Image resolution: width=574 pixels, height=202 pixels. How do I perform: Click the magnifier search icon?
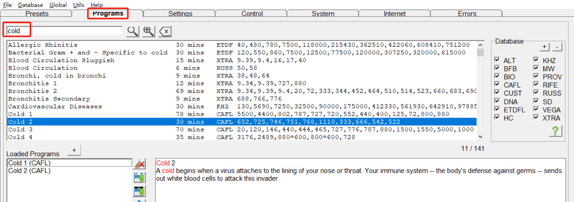[x=133, y=31]
